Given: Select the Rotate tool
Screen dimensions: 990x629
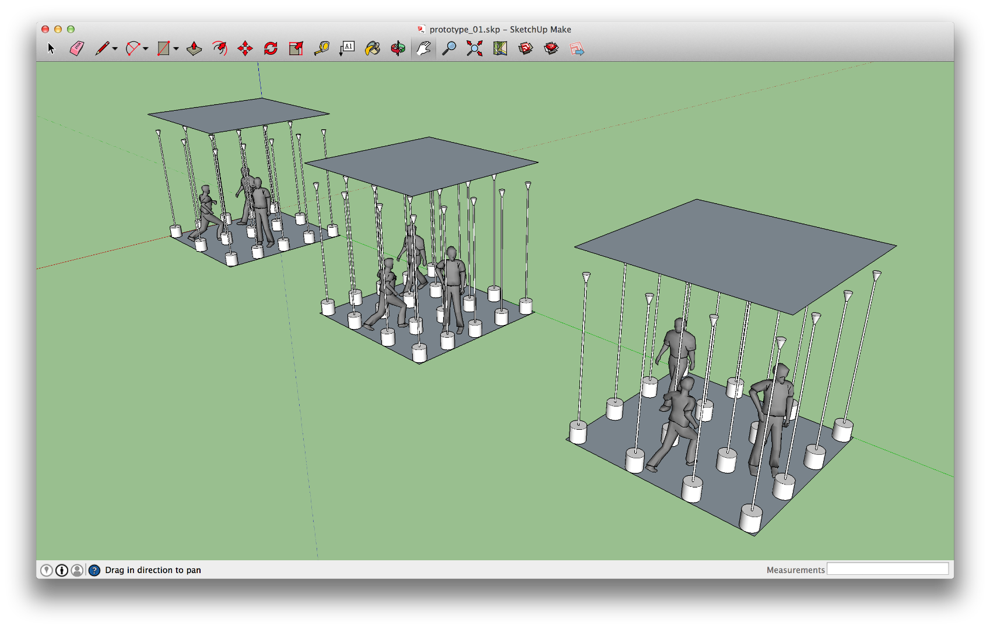Looking at the screenshot, I should point(271,48).
